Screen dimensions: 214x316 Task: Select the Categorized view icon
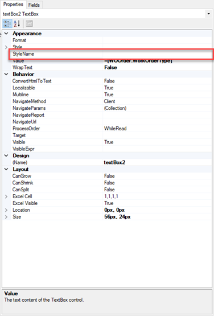(x=7, y=23)
